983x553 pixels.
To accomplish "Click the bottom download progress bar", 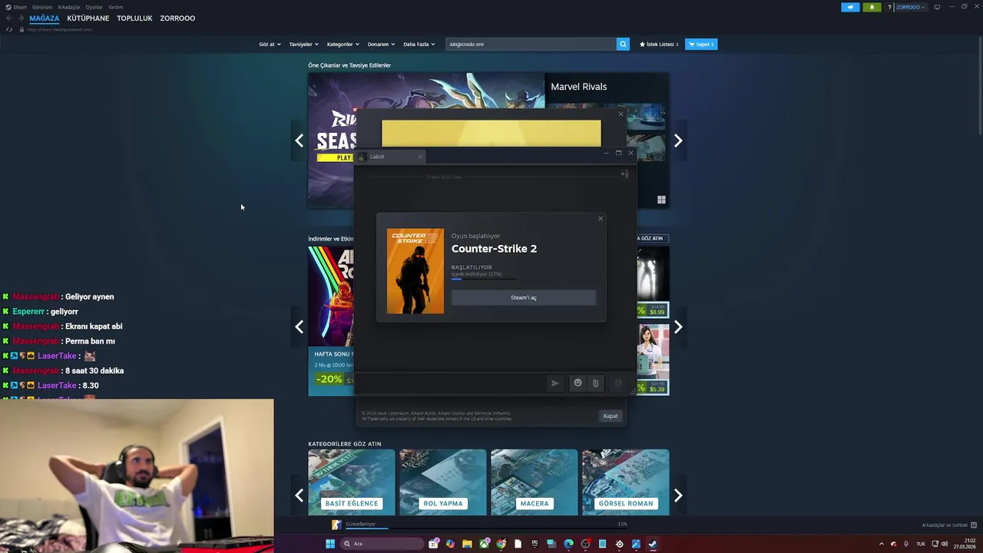I will click(x=486, y=529).
